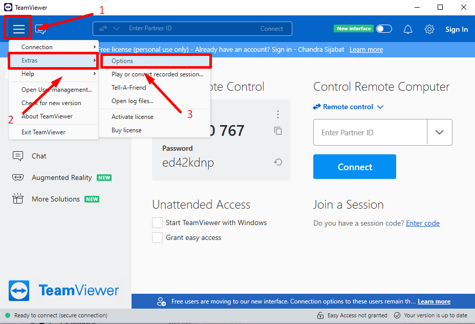Image resolution: width=475 pixels, height=324 pixels.
Task: Open the chat/feedback icon in header
Action: point(40,29)
